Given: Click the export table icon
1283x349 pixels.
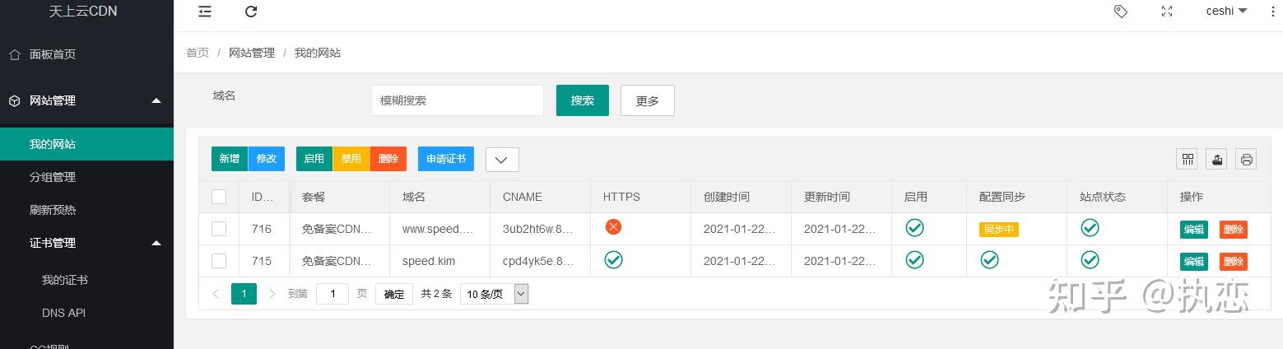Looking at the screenshot, I should pyautogui.click(x=1216, y=160).
